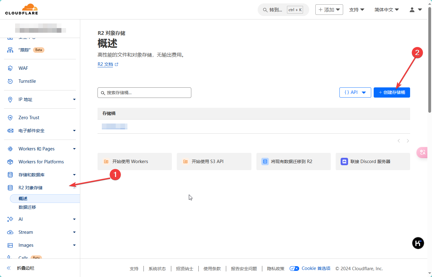The width and height of the screenshot is (432, 277).
Task: Click the WAF shield icon
Action: (10, 68)
